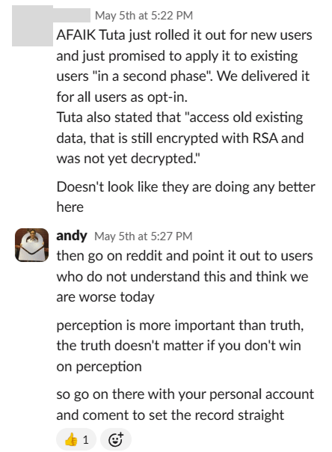Click the thumbs up reaction count 1
Viewport: 332px width, 452px height.
pos(85,440)
